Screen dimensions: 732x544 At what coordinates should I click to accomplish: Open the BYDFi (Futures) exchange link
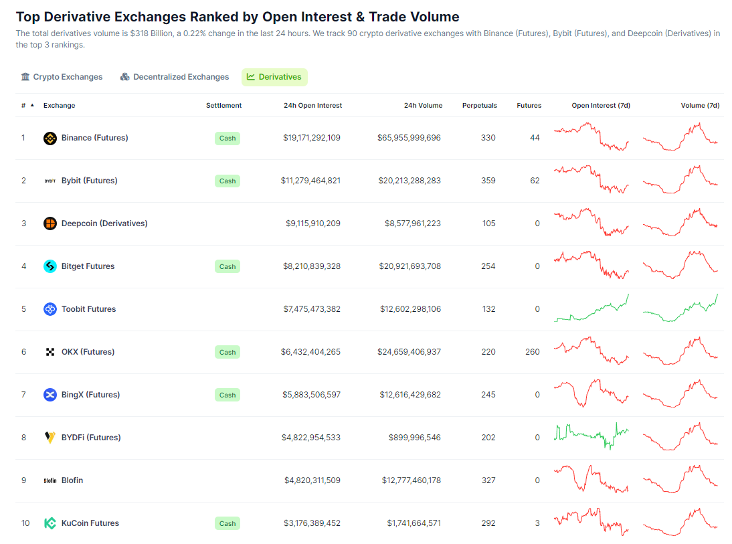[91, 438]
